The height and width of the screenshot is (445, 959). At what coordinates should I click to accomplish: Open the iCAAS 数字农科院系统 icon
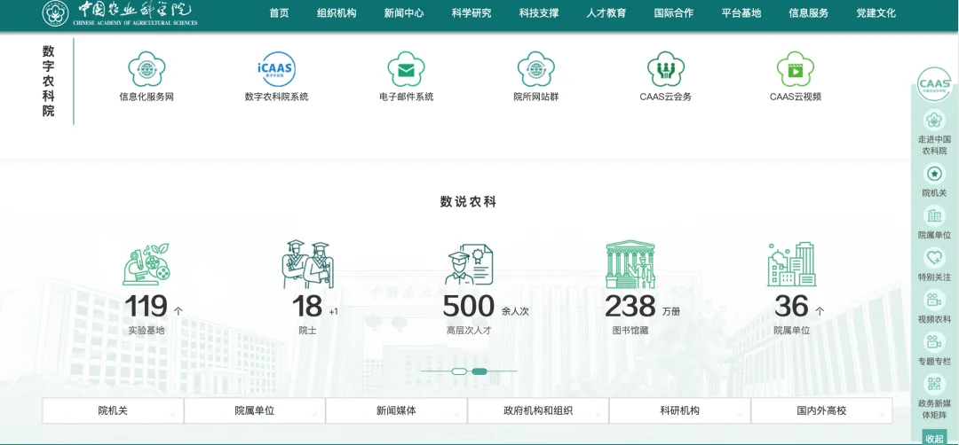276,69
